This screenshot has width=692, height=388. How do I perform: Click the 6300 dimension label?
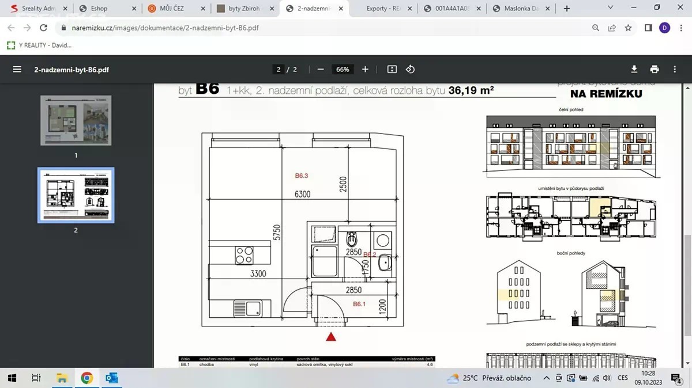click(x=302, y=195)
